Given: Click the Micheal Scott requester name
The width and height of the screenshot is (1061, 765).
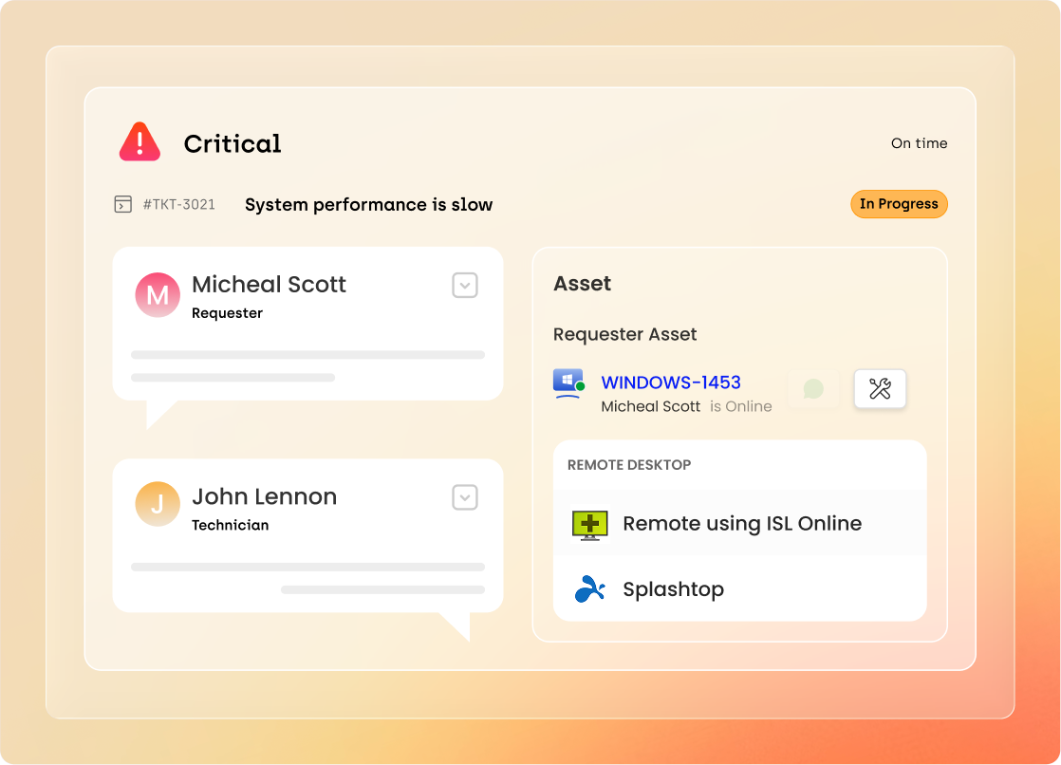Looking at the screenshot, I should click(x=269, y=285).
